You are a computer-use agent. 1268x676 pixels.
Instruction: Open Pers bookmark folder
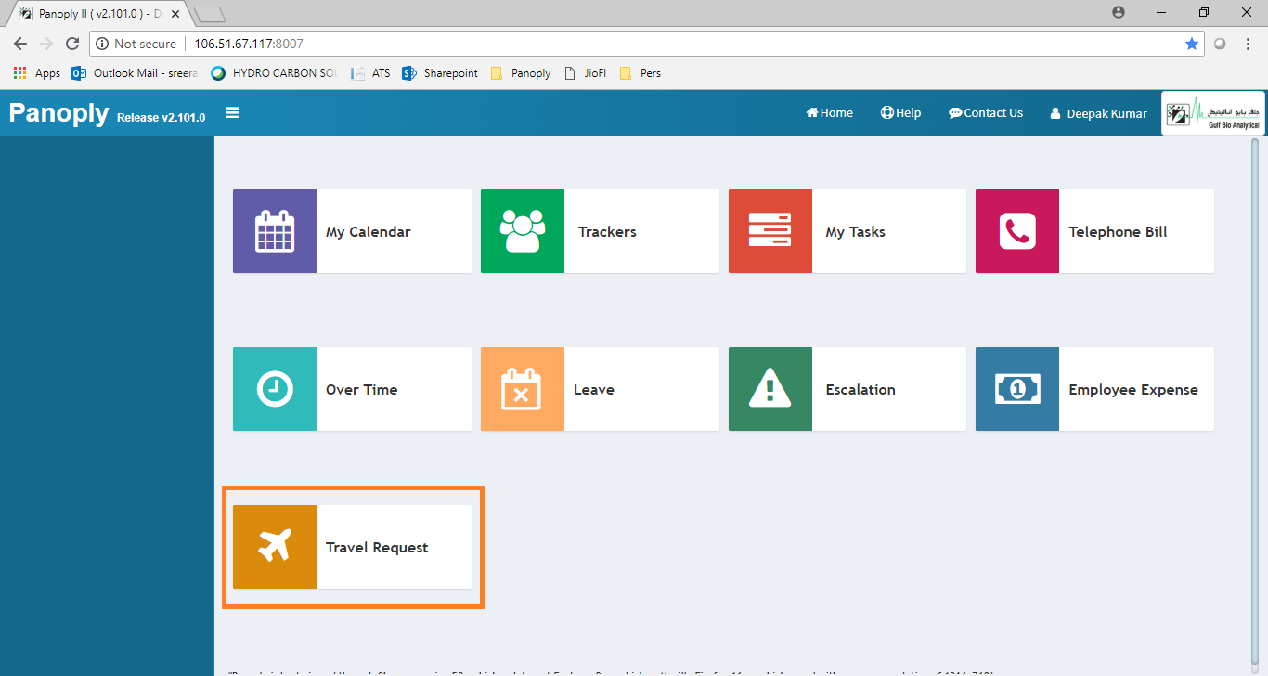(640, 73)
